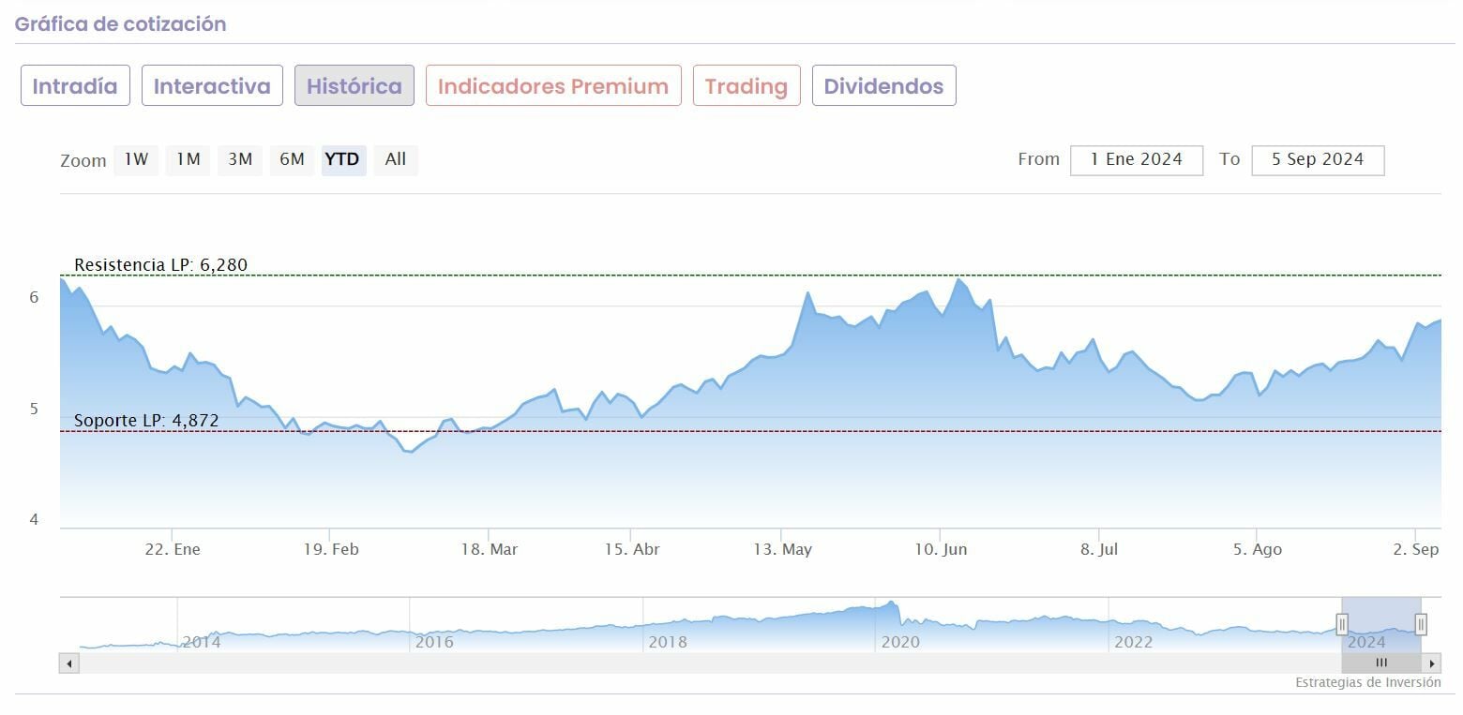Select the 6M zoom button
Viewport: 1463px width, 715px height.
click(x=292, y=159)
